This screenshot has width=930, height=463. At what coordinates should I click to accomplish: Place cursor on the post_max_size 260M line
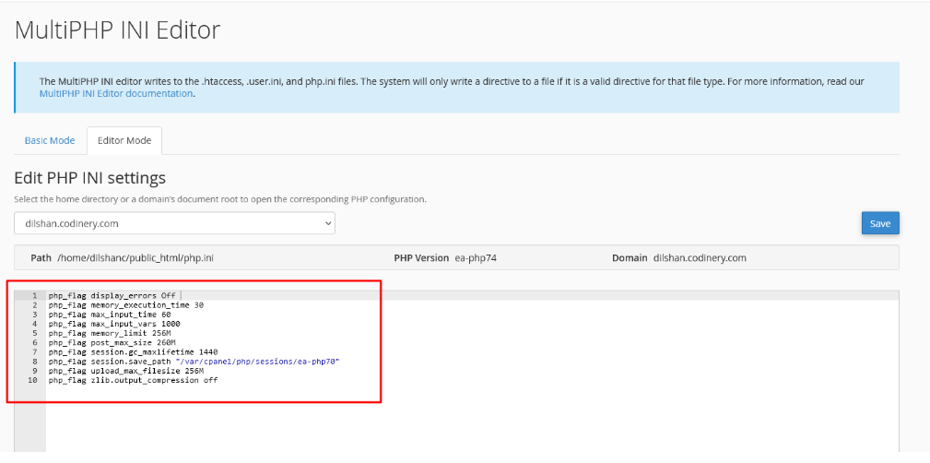click(112, 342)
